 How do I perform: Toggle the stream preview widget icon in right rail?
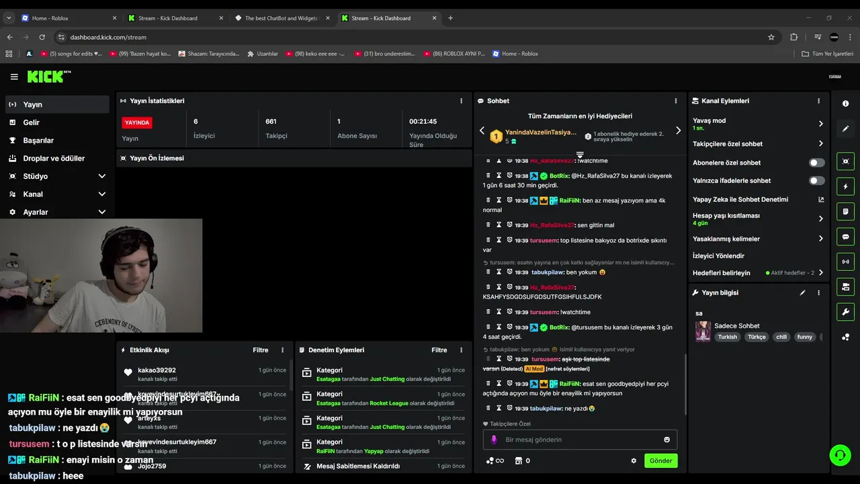(x=845, y=161)
